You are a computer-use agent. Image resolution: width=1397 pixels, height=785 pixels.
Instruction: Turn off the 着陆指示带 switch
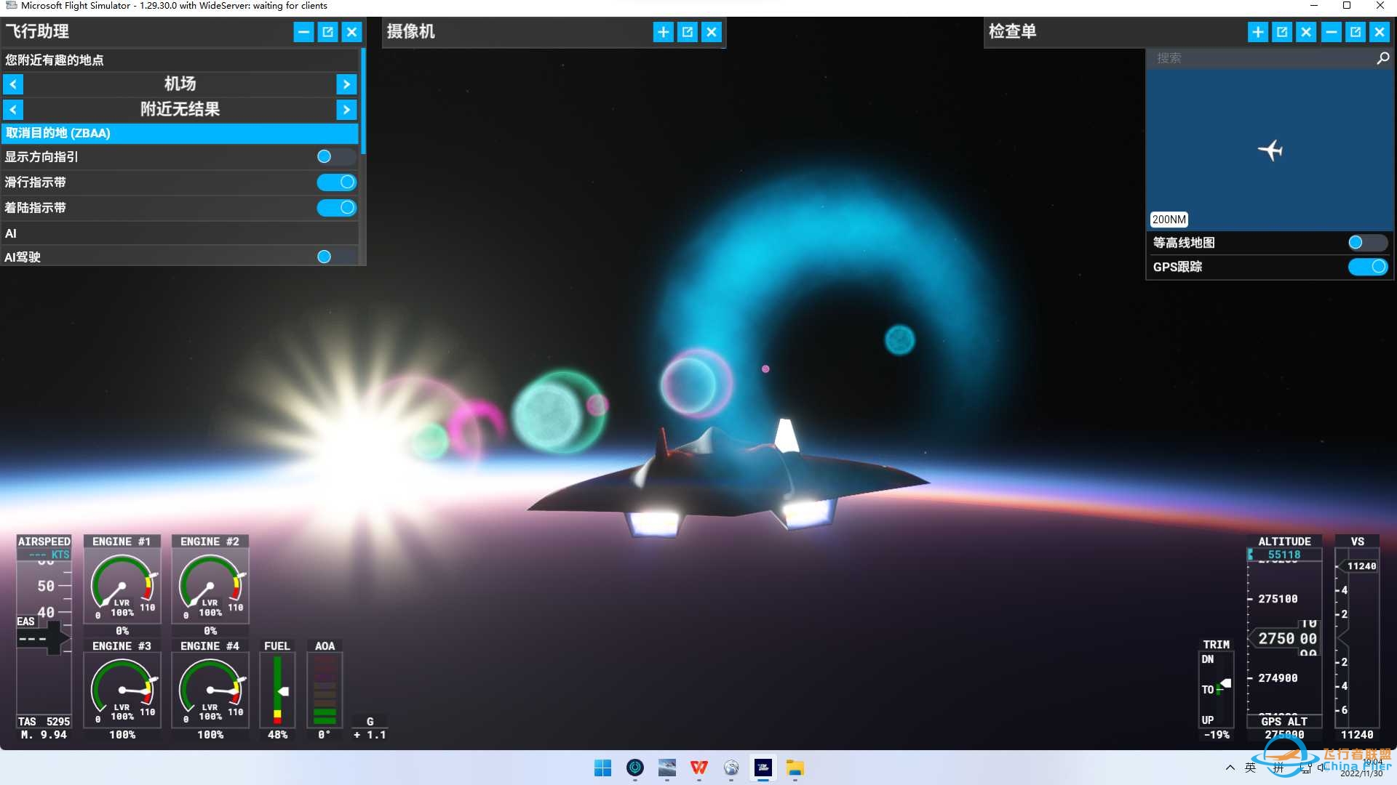(x=336, y=208)
